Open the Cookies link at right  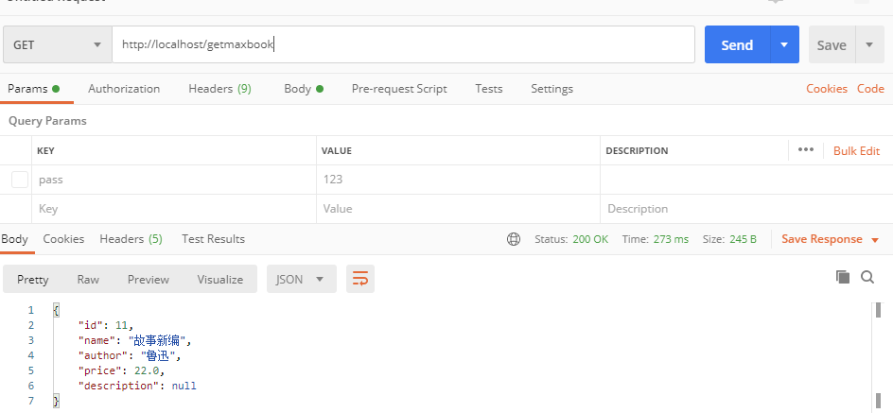pyautogui.click(x=827, y=89)
